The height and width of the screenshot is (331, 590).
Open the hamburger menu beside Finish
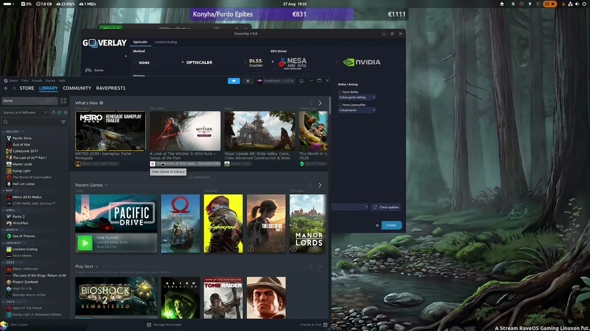(x=377, y=225)
